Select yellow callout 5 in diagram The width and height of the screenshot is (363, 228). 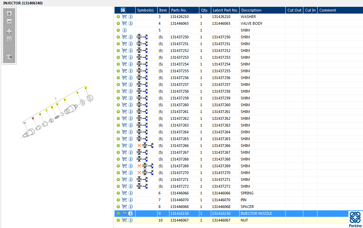[57, 104]
